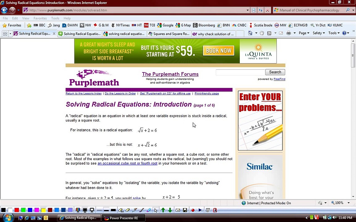Viewport: 356px width, 222px height.
Task: Open the View menu
Action: click(x=26, y=18)
